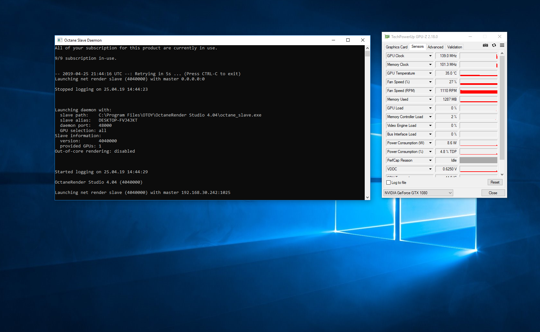
Task: Open the Memory Controller Load dropdown
Action: [x=430, y=117]
